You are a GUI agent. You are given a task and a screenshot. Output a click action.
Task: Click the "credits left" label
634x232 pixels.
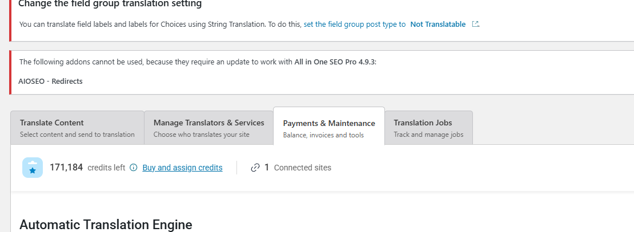pos(106,168)
